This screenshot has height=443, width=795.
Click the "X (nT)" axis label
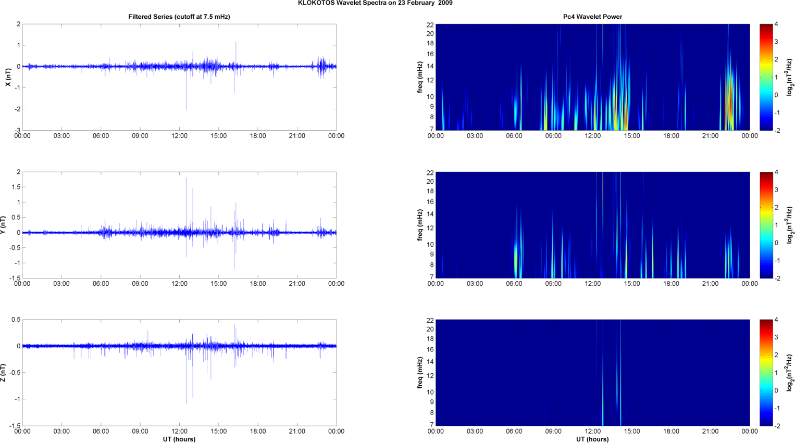click(8, 77)
